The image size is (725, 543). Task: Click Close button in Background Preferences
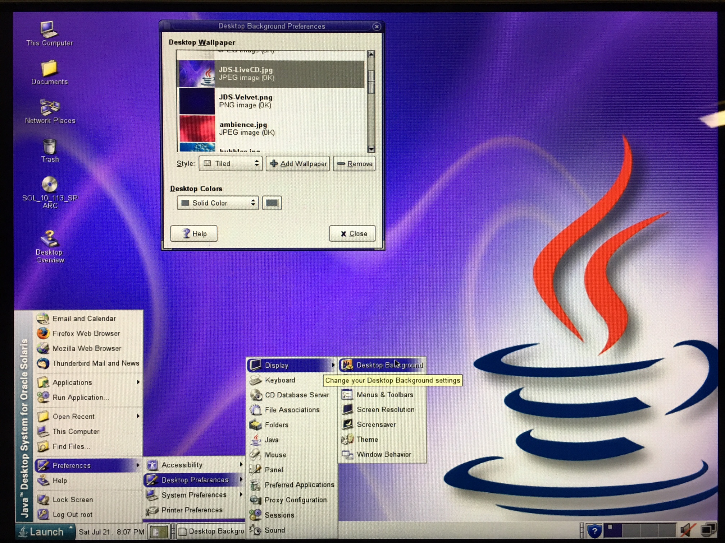[352, 234]
